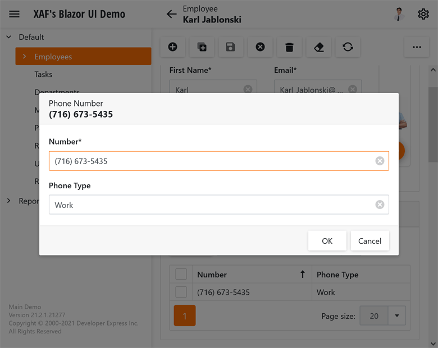Open the hamburger navigation menu
Screen dimensions: 438x348
pos(14,14)
